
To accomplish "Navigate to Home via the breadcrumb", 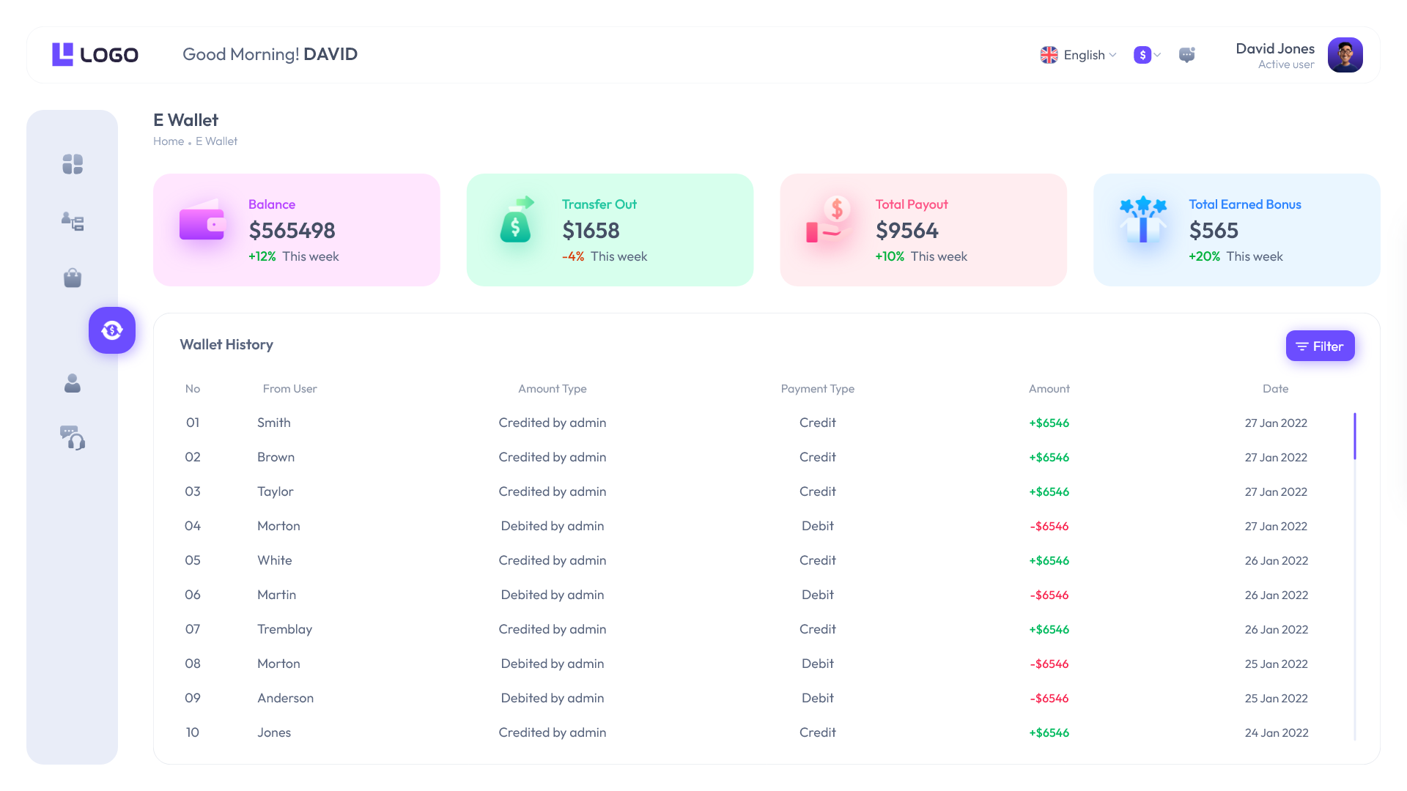I will click(x=168, y=141).
